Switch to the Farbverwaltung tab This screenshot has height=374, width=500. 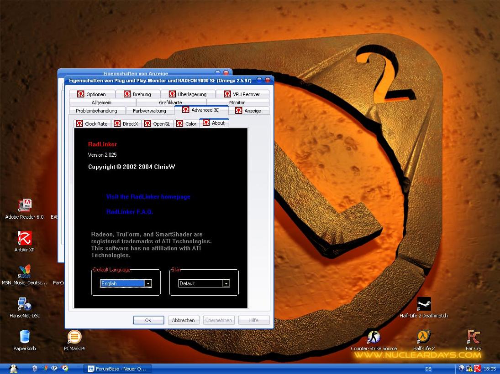[x=150, y=111]
